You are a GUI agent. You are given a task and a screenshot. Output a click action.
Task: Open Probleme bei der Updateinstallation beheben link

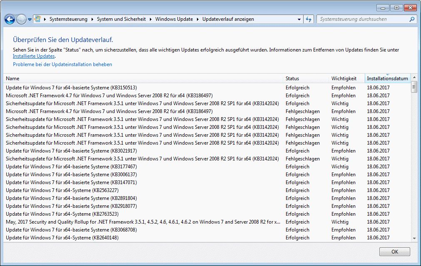[x=62, y=64]
